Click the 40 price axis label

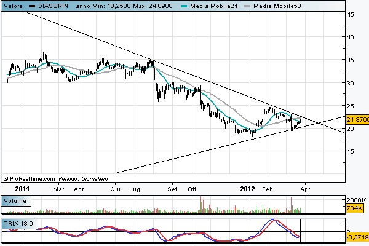point(350,37)
